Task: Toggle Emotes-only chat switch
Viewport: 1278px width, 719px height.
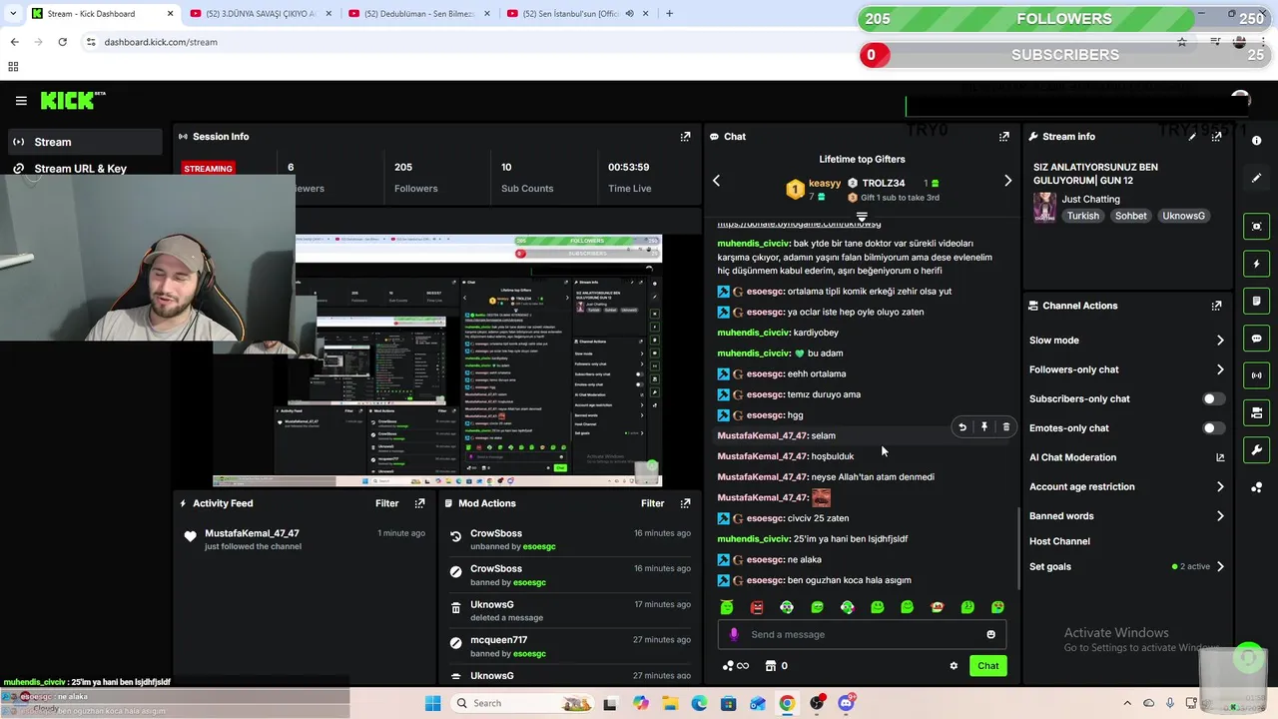Action: click(x=1213, y=428)
